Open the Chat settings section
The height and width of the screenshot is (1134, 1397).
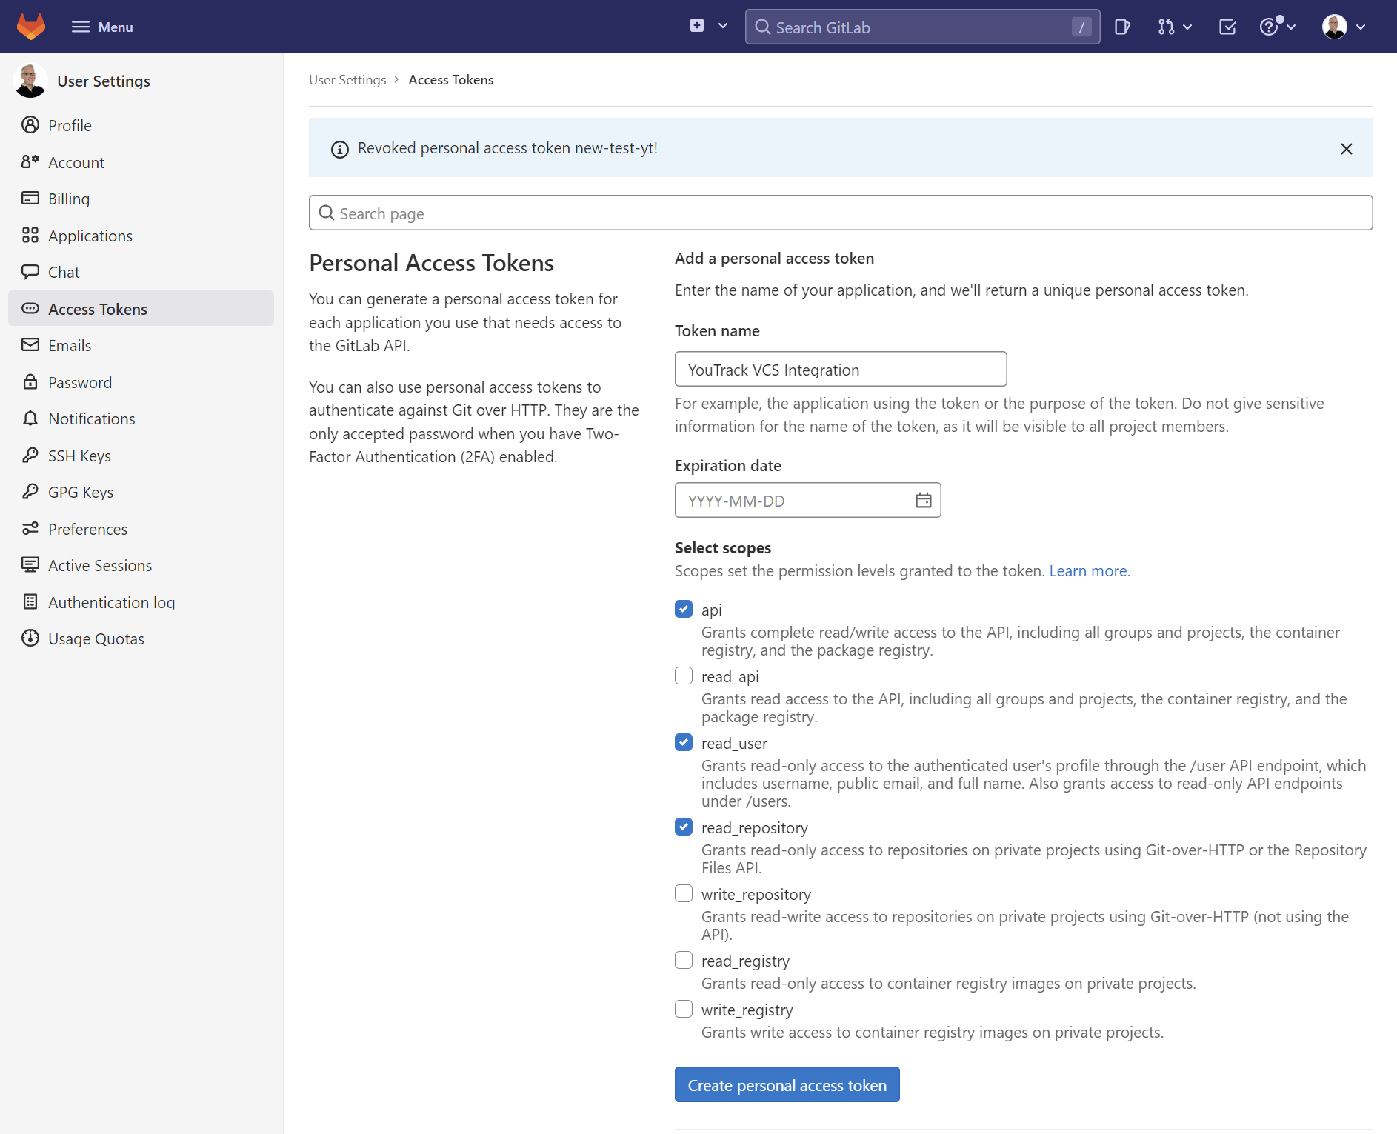click(x=63, y=272)
